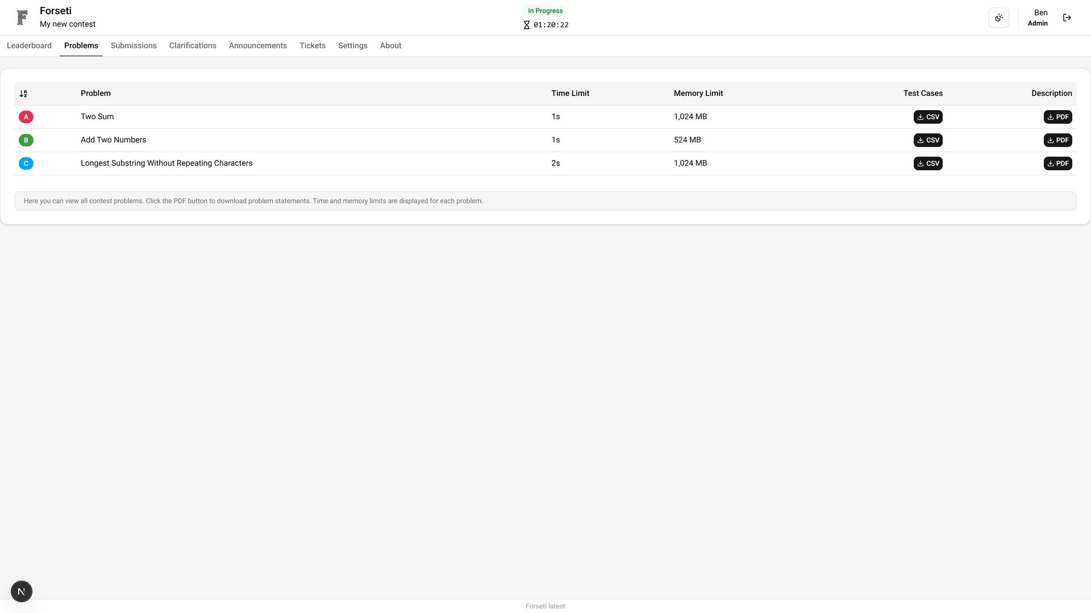Image resolution: width=1091 pixels, height=613 pixels.
Task: Open the Next.js dev tools badge
Action: tap(22, 591)
